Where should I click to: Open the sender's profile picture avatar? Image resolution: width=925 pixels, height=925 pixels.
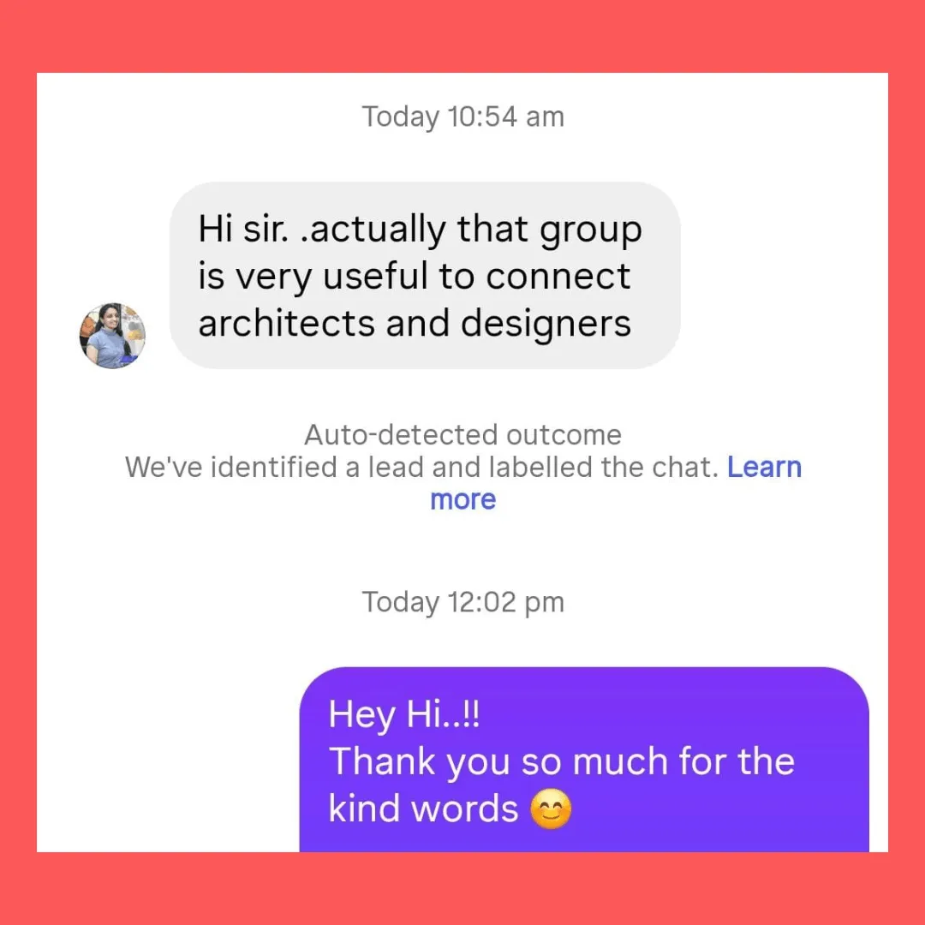point(112,336)
